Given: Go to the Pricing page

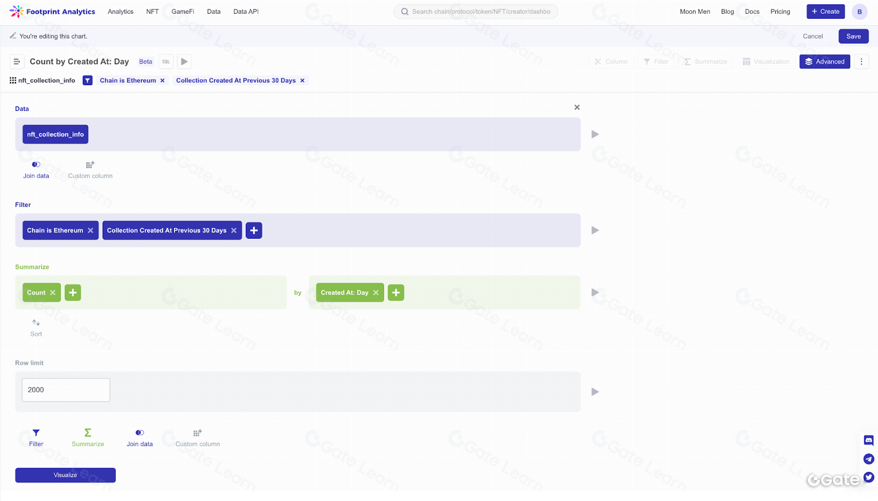Looking at the screenshot, I should (x=780, y=12).
